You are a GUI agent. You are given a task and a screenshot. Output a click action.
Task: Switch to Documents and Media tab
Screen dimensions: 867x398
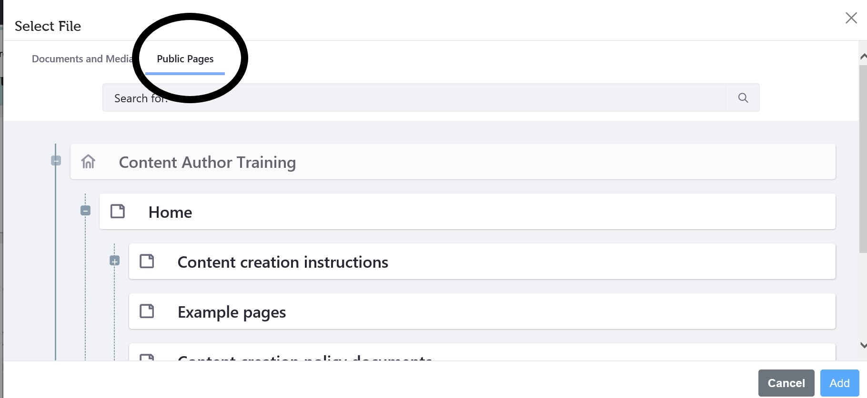click(x=81, y=59)
